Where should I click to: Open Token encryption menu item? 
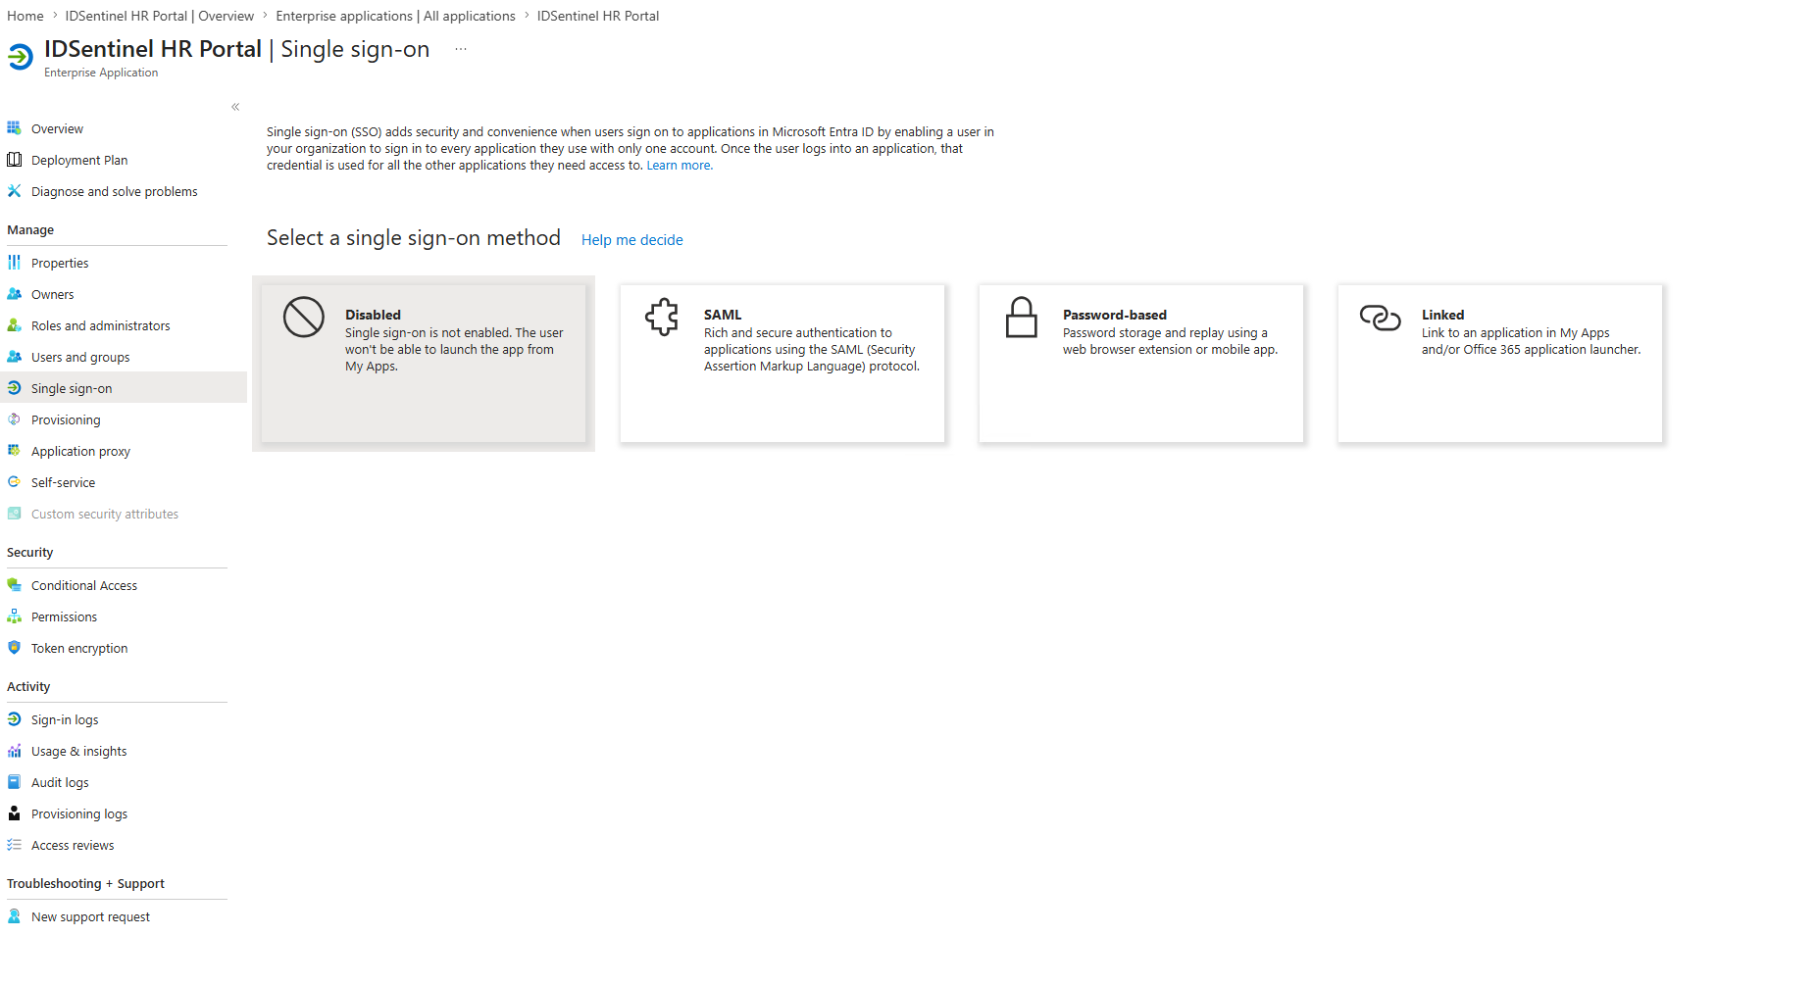tap(79, 648)
